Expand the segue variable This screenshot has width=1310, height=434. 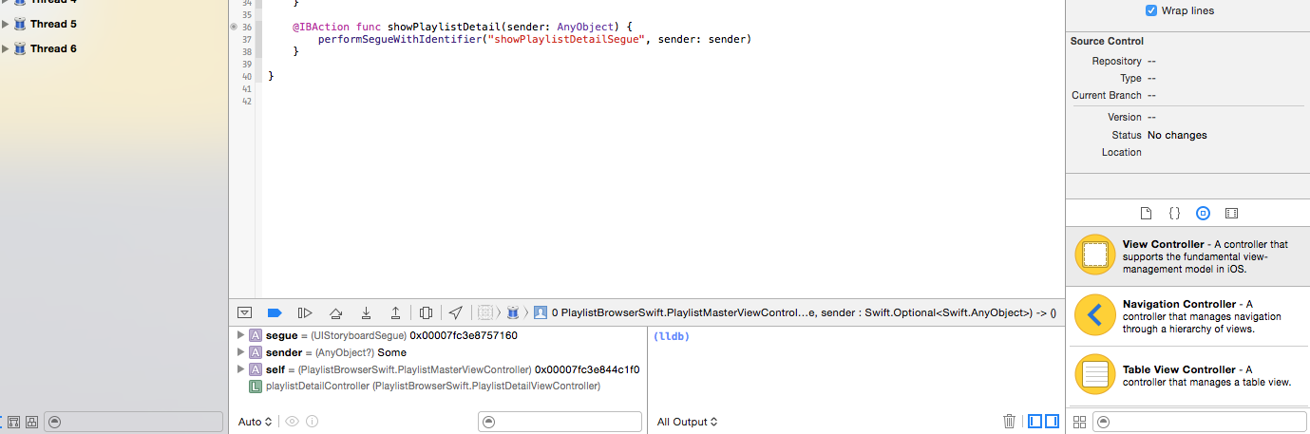pyautogui.click(x=240, y=335)
